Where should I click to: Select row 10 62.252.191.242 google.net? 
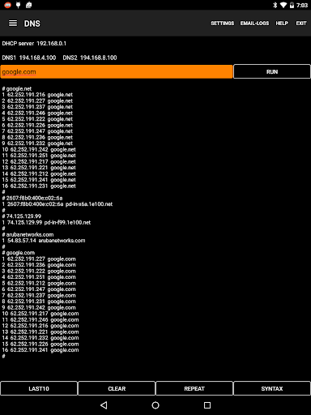tap(39, 149)
